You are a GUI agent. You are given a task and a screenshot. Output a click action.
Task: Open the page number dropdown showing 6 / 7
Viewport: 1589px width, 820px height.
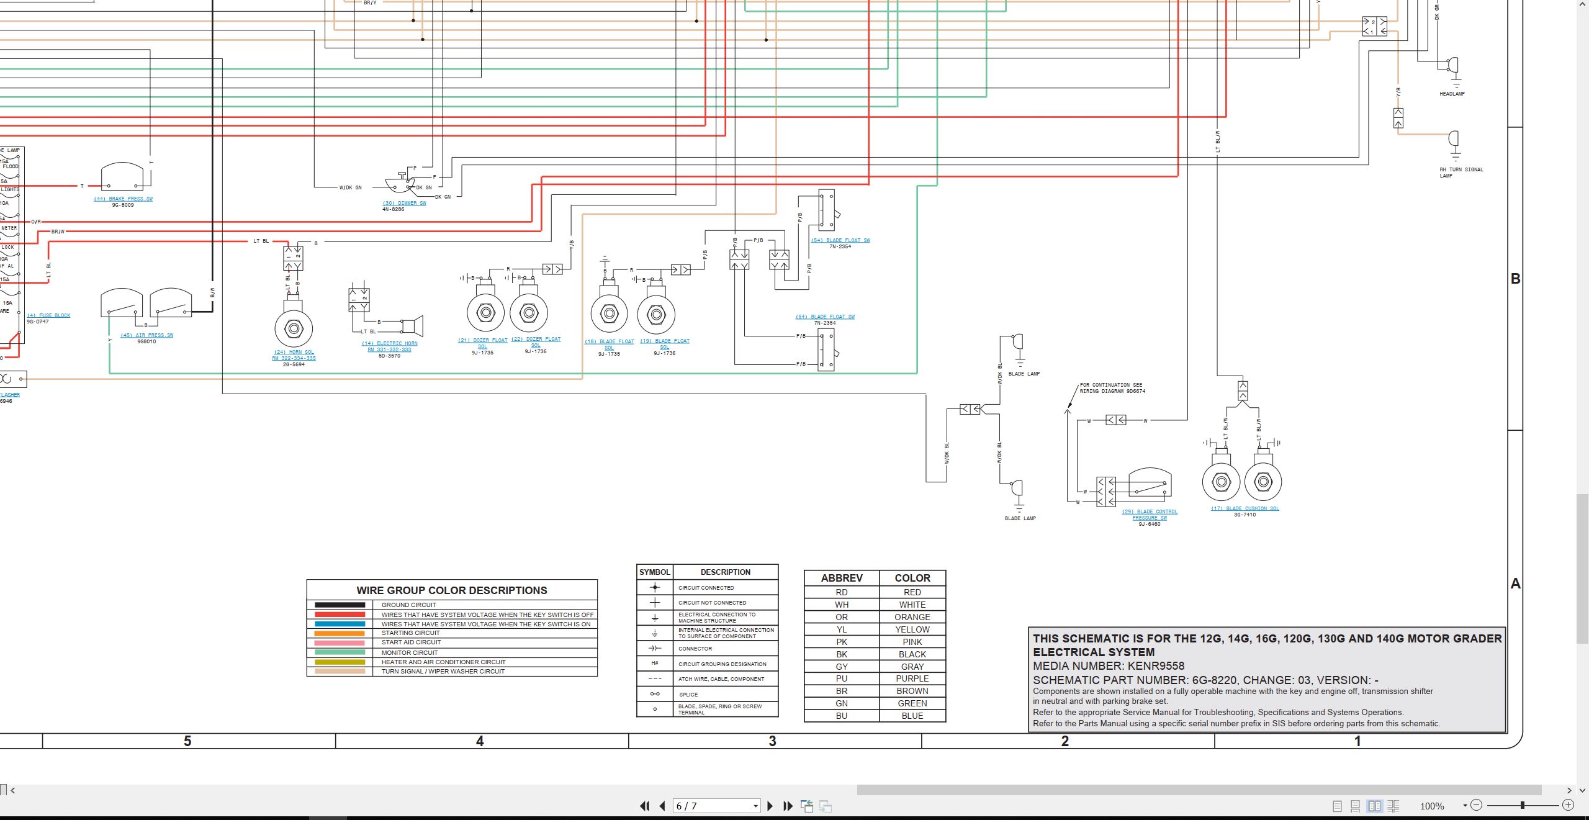[x=755, y=806]
